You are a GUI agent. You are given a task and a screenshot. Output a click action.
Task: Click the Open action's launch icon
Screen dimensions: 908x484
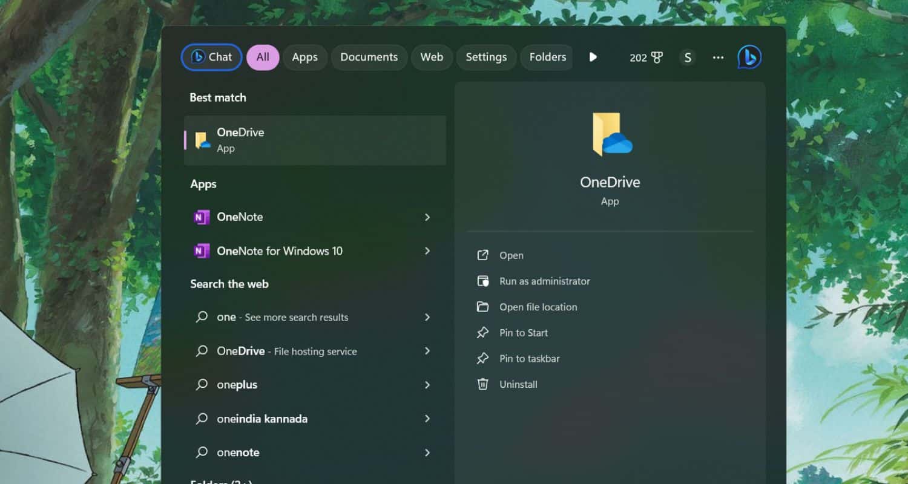(x=482, y=255)
